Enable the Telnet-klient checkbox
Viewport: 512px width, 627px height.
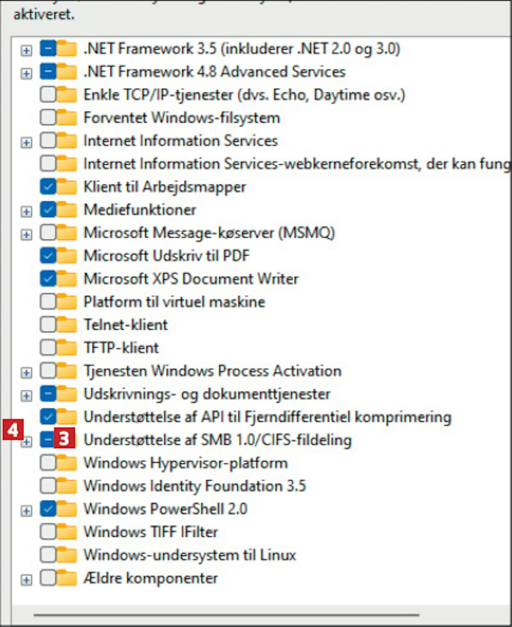48,324
